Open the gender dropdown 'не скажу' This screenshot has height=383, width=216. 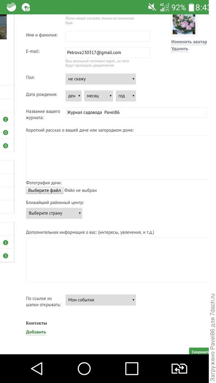point(100,79)
